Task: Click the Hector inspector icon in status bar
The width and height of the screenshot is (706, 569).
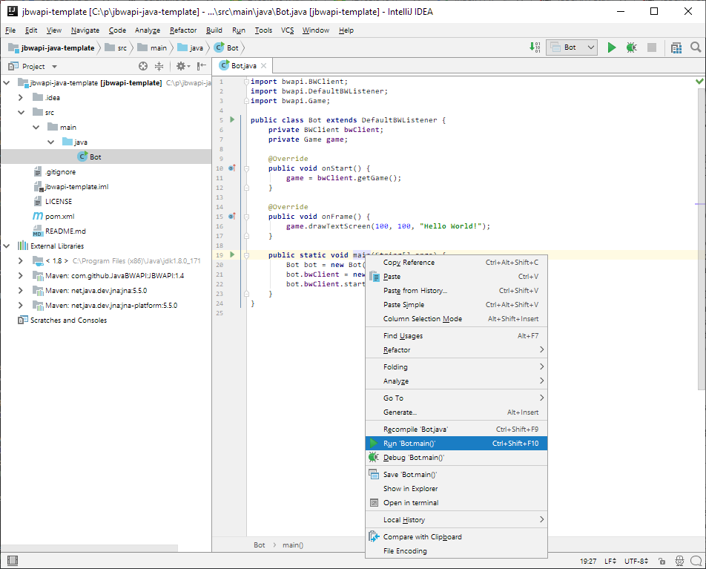Action: point(678,561)
